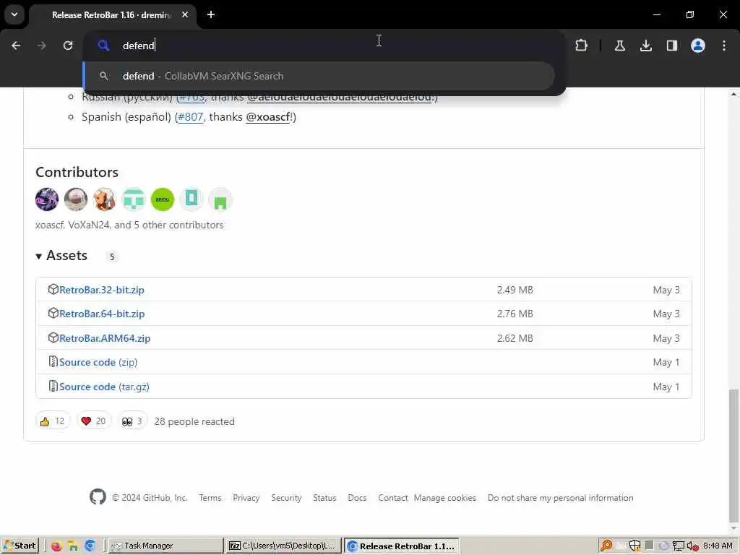Open a new browser tab
Image resolution: width=740 pixels, height=555 pixels.
point(211,14)
